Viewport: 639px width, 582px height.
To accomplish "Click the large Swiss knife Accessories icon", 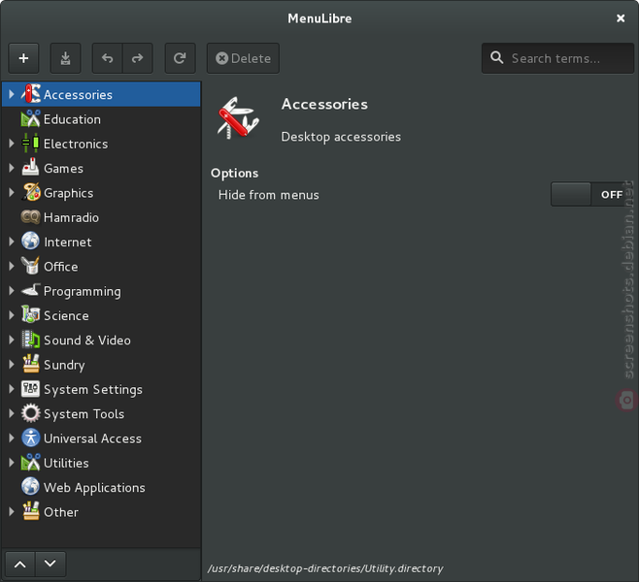I will tap(238, 118).
